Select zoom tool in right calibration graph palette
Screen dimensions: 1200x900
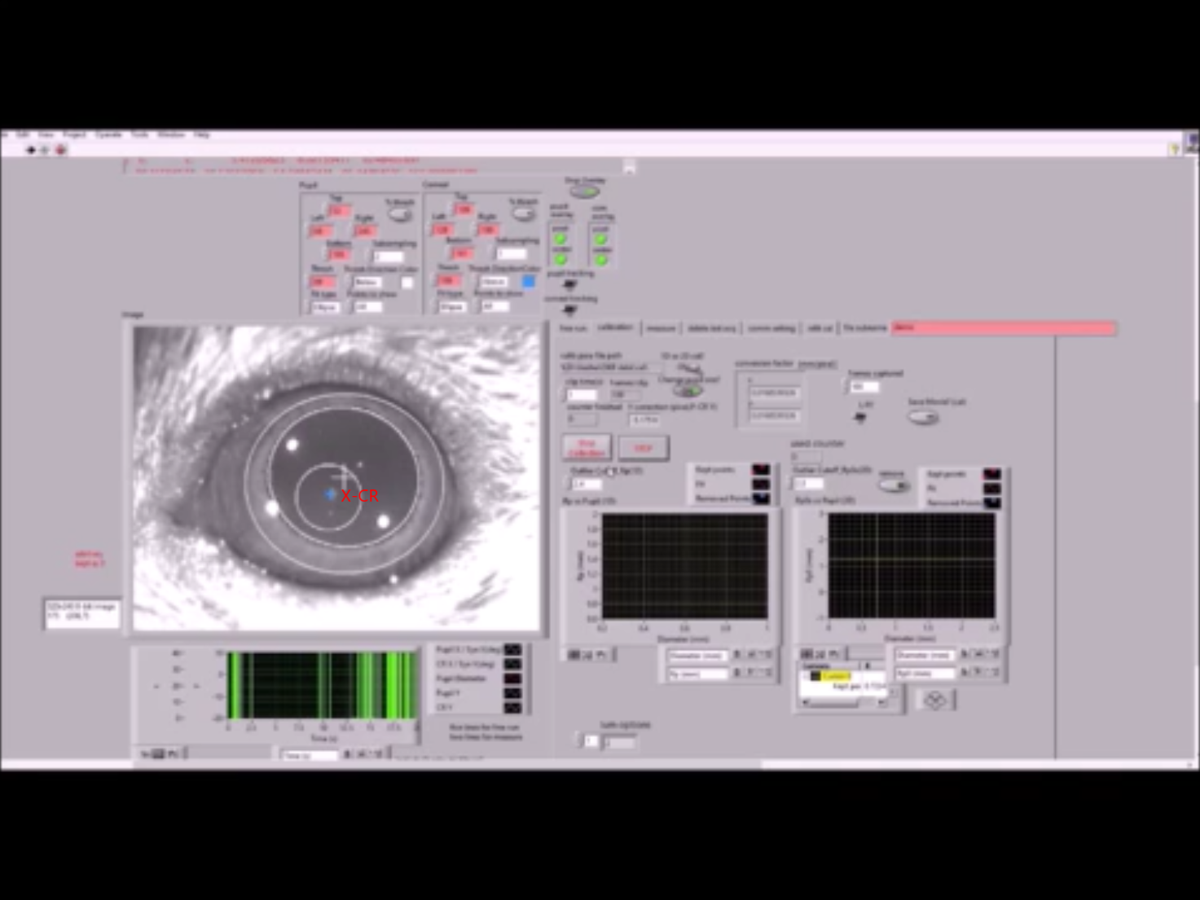click(820, 653)
